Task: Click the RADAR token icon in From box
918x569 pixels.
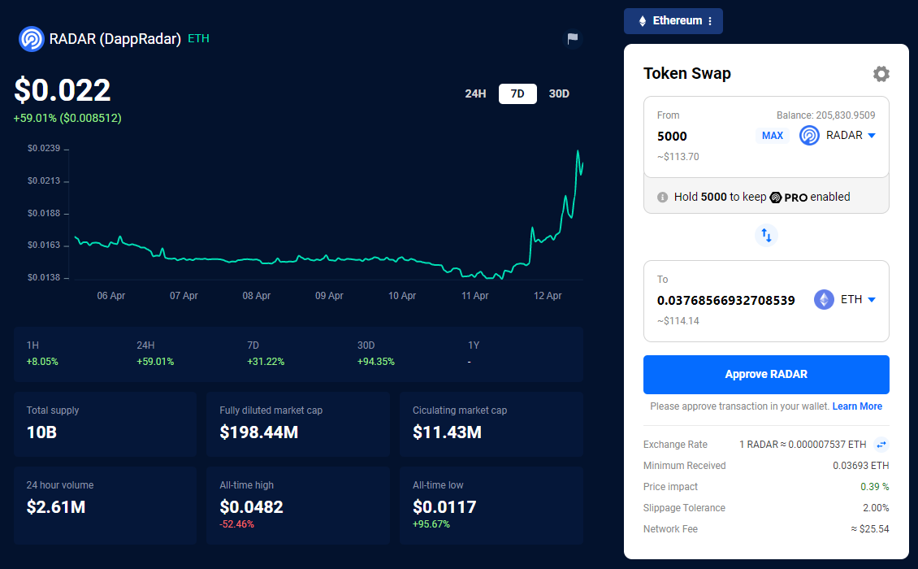Action: [809, 136]
